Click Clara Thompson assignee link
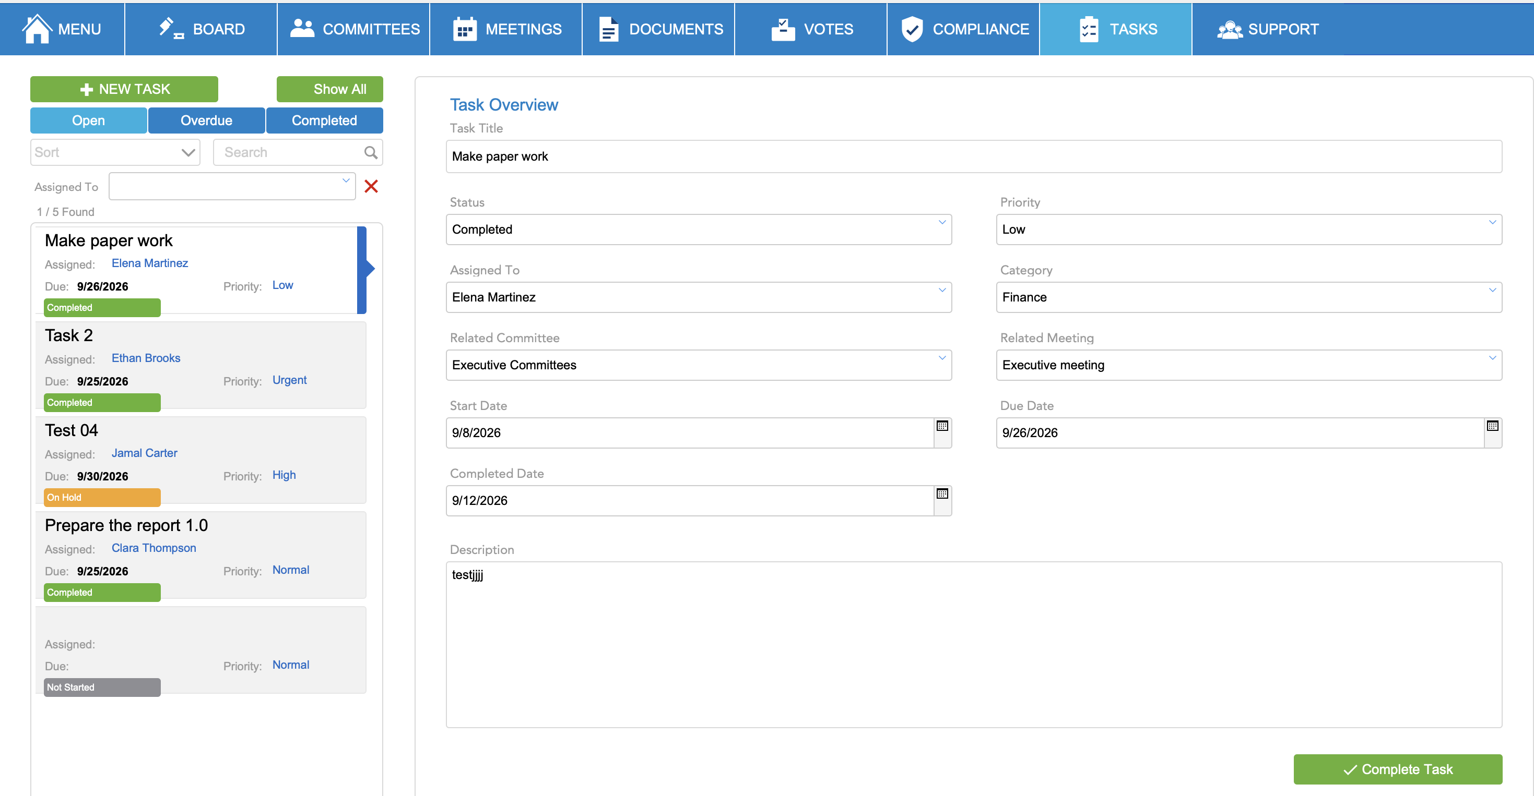Viewport: 1534px width, 796px height. [x=154, y=548]
